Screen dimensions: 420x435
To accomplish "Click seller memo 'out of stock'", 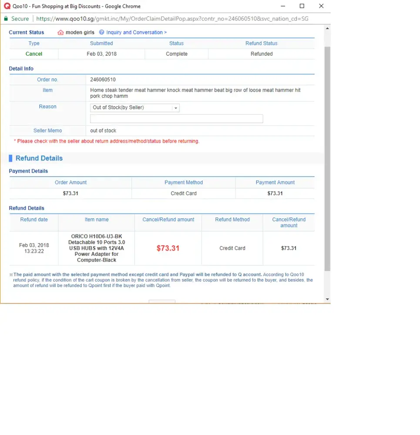I will click(x=103, y=130).
